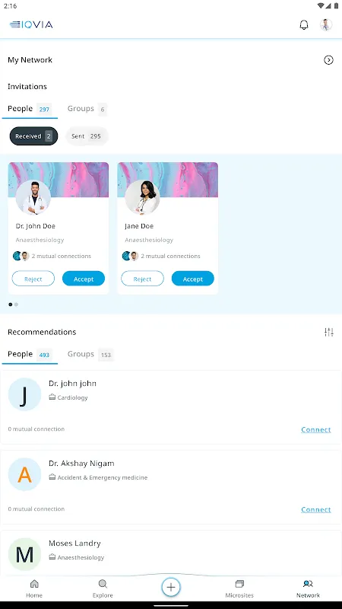Tap the IQVIA logo
The image size is (342, 609).
click(x=31, y=25)
